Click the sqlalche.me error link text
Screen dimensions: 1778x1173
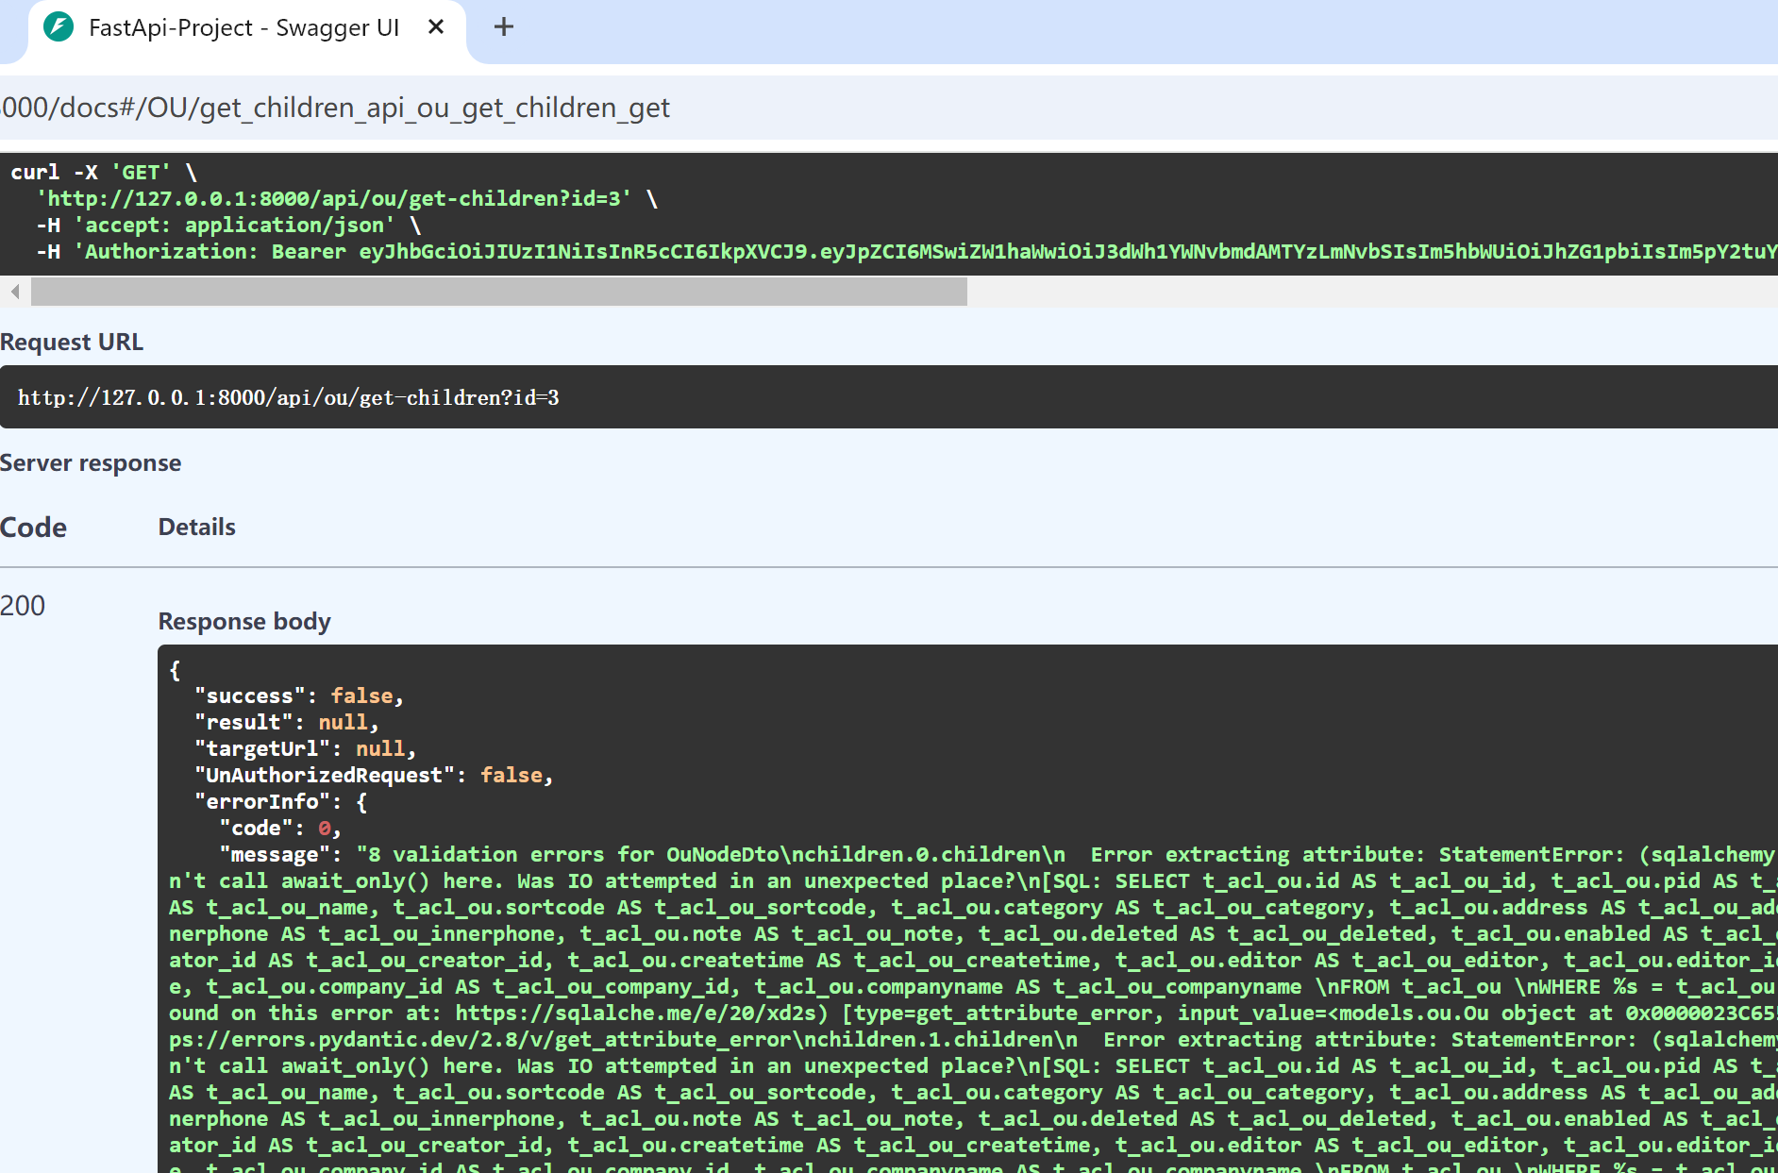click(641, 1014)
